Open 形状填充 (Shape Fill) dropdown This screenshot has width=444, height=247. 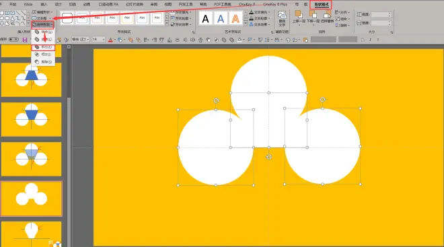click(x=181, y=12)
